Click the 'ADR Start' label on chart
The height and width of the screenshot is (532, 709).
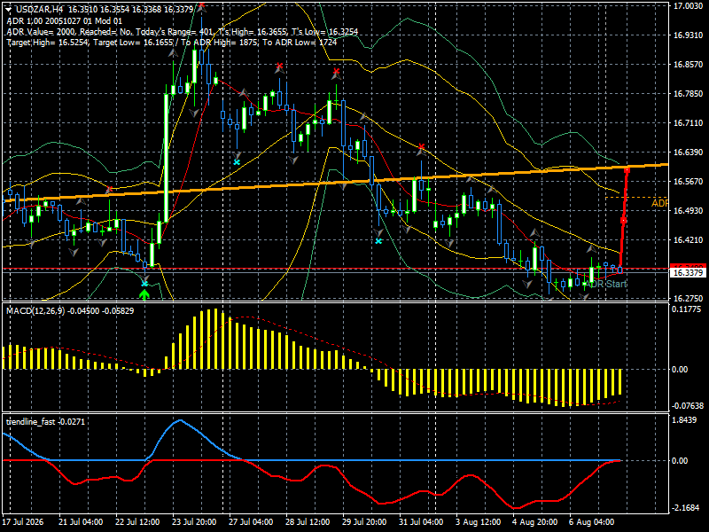[608, 284]
